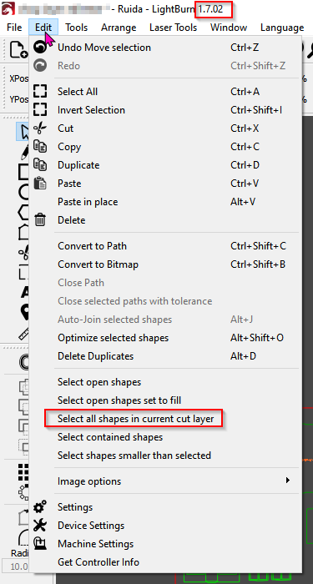313x584 pixels.
Task: Click the Copy clipboard icon
Action: (x=40, y=146)
